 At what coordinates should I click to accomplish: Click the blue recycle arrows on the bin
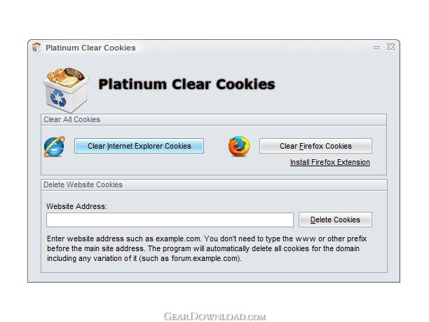click(x=57, y=98)
